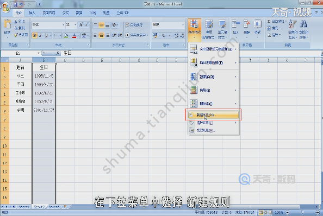Toggle Center horizontal alignment
The image size is (323, 216).
pos(101,35)
